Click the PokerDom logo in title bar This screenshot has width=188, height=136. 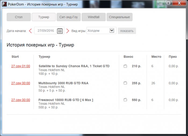click(4, 4)
